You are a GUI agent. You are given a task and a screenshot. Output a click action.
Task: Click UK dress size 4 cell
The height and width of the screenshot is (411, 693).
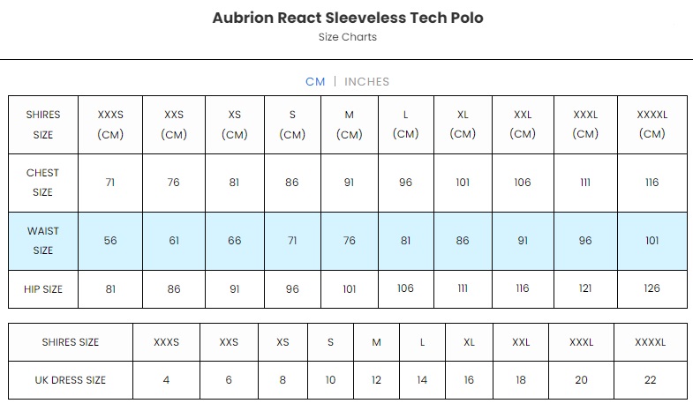tap(166, 380)
